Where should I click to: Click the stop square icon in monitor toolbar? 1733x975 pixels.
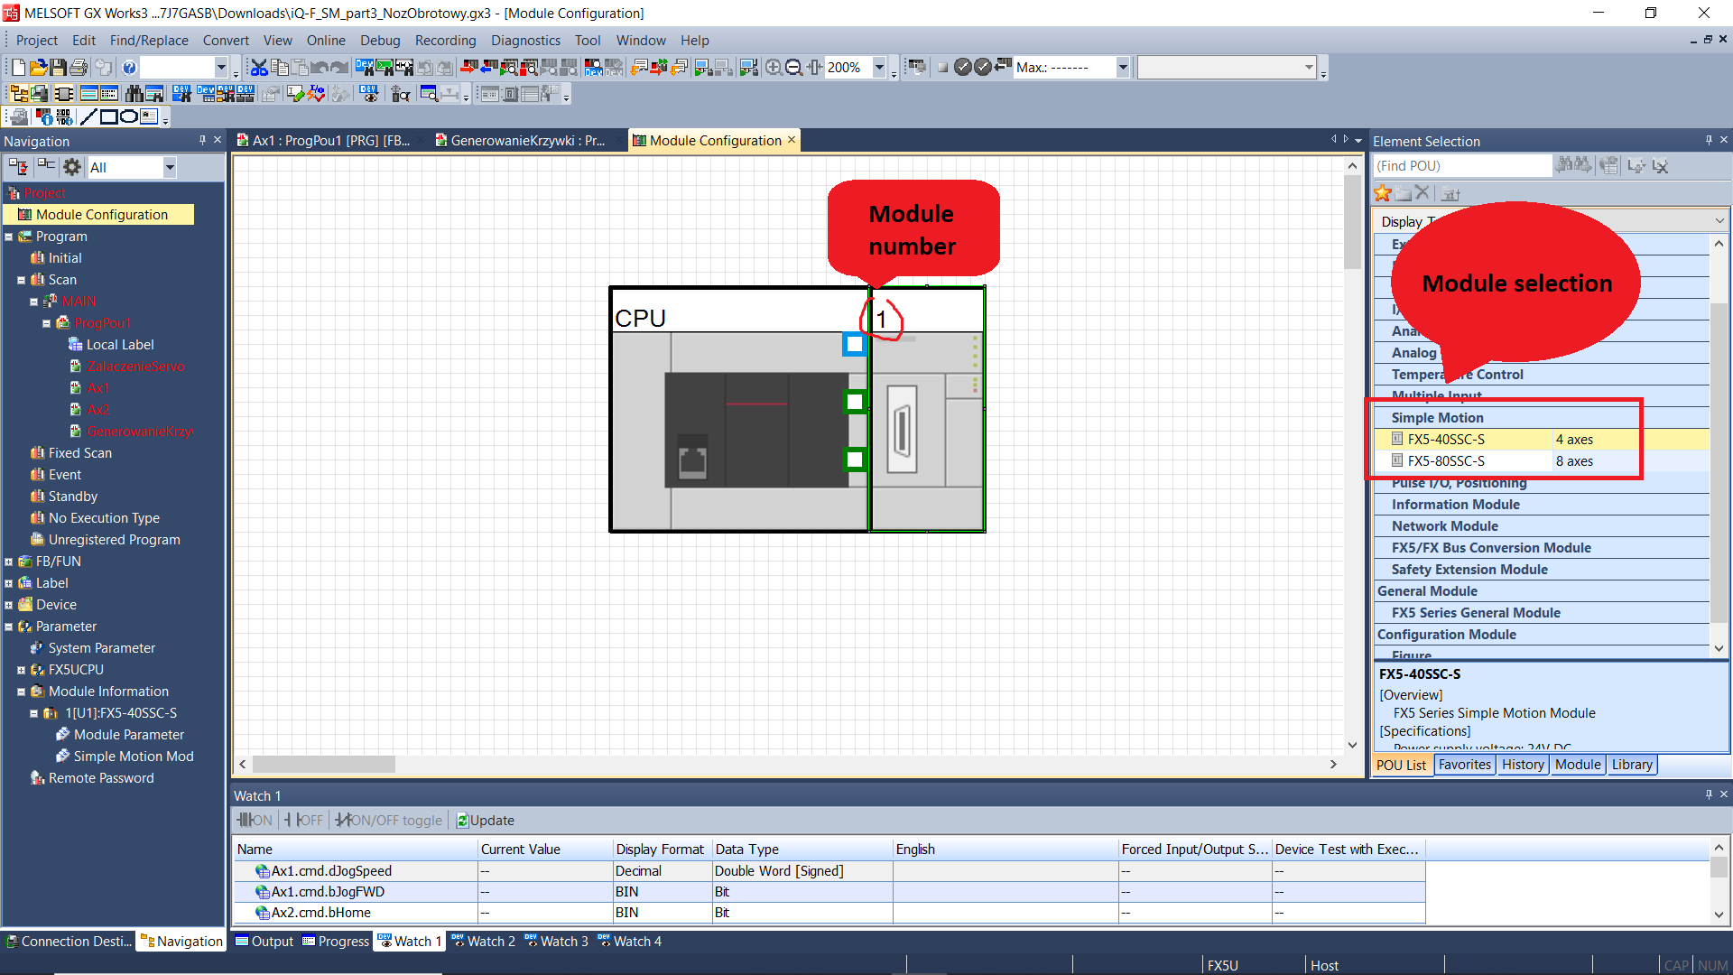942,68
